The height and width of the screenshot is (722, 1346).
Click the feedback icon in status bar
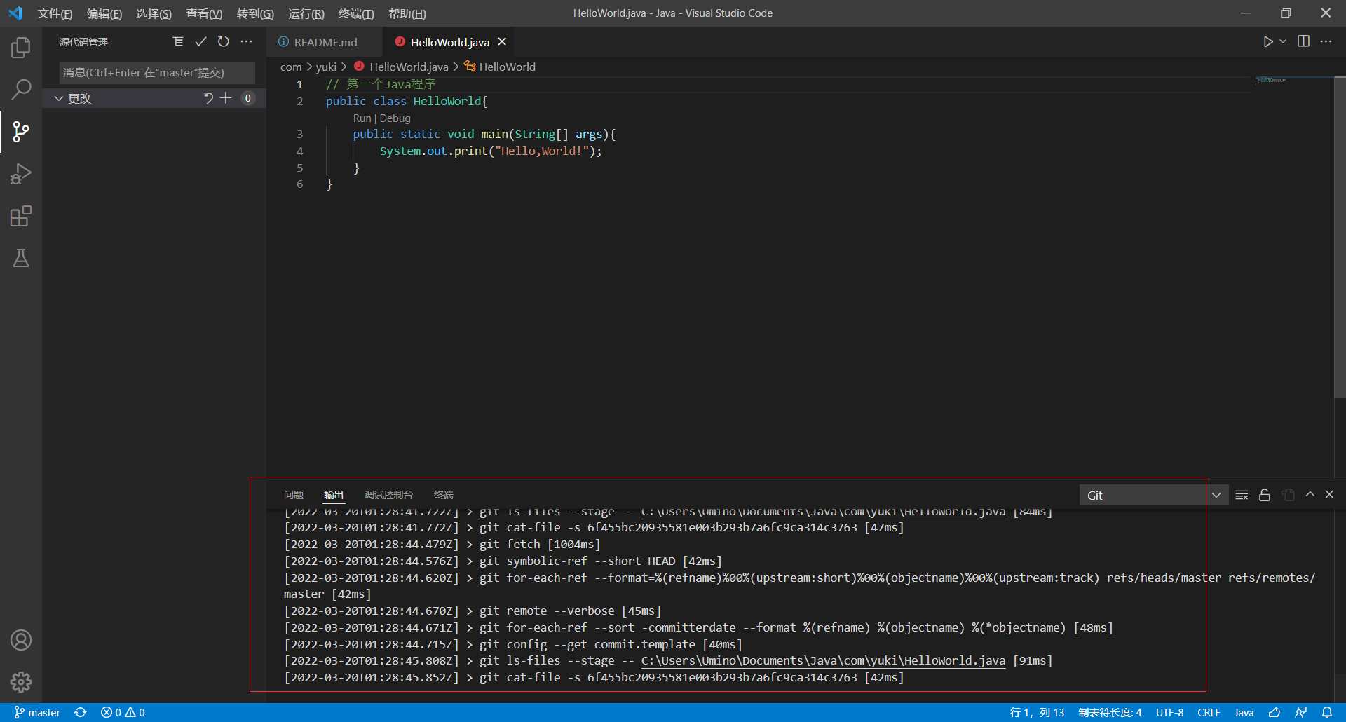tap(1300, 712)
